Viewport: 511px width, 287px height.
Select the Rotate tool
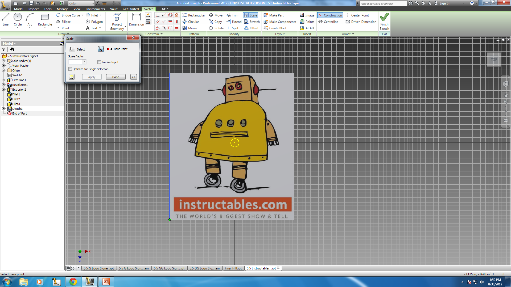216,28
